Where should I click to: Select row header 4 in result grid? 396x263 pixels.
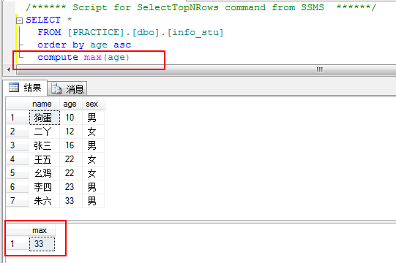18,159
